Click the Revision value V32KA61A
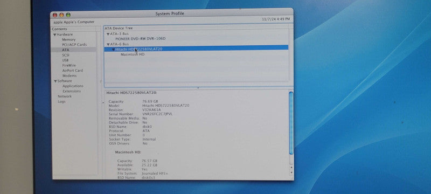 click(x=151, y=110)
